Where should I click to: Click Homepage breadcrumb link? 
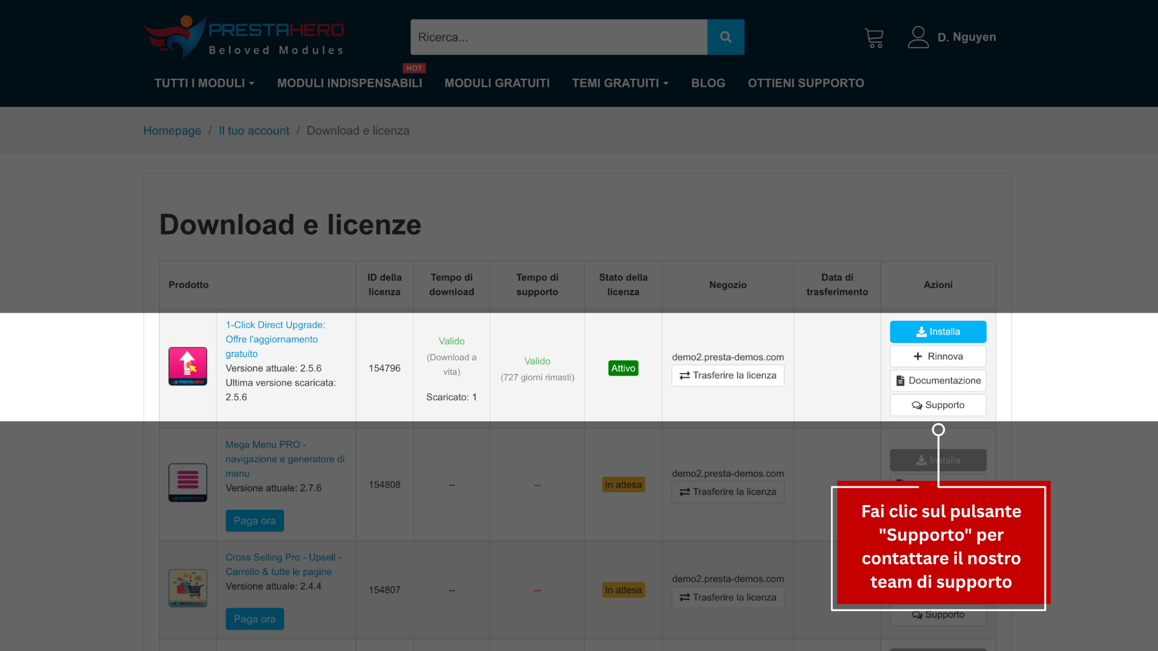click(172, 131)
